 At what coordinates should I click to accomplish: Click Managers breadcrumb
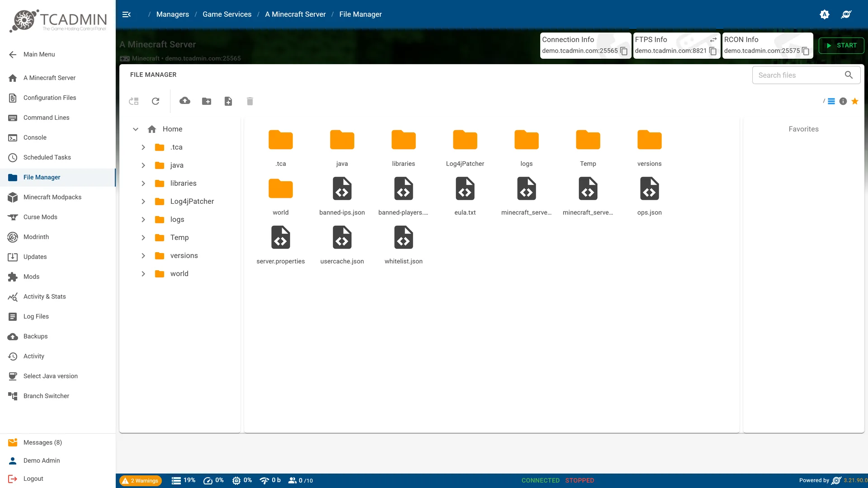click(173, 14)
